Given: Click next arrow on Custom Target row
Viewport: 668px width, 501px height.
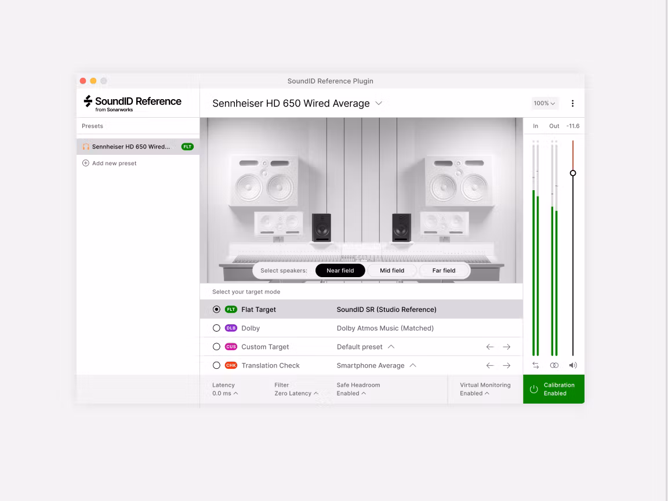Looking at the screenshot, I should pos(506,347).
